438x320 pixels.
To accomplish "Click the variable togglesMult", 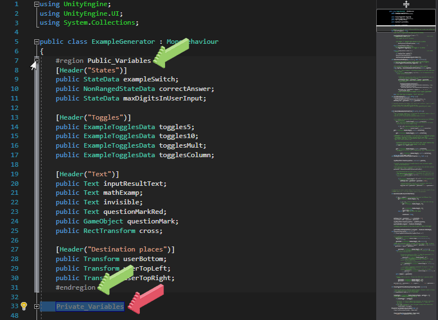I will point(181,145).
